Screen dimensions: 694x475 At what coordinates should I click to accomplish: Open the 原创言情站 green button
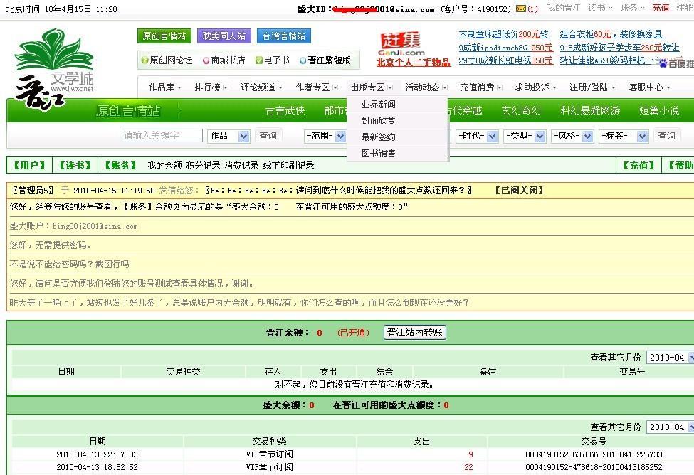pos(164,36)
